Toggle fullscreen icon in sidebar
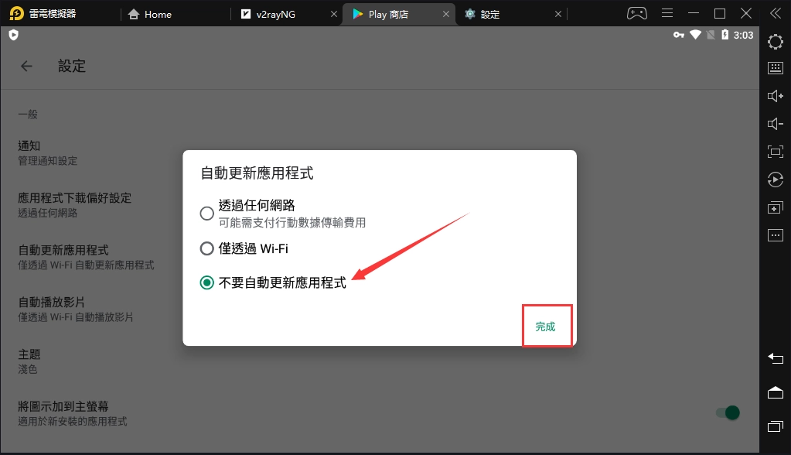This screenshot has height=455, width=791. pyautogui.click(x=776, y=152)
